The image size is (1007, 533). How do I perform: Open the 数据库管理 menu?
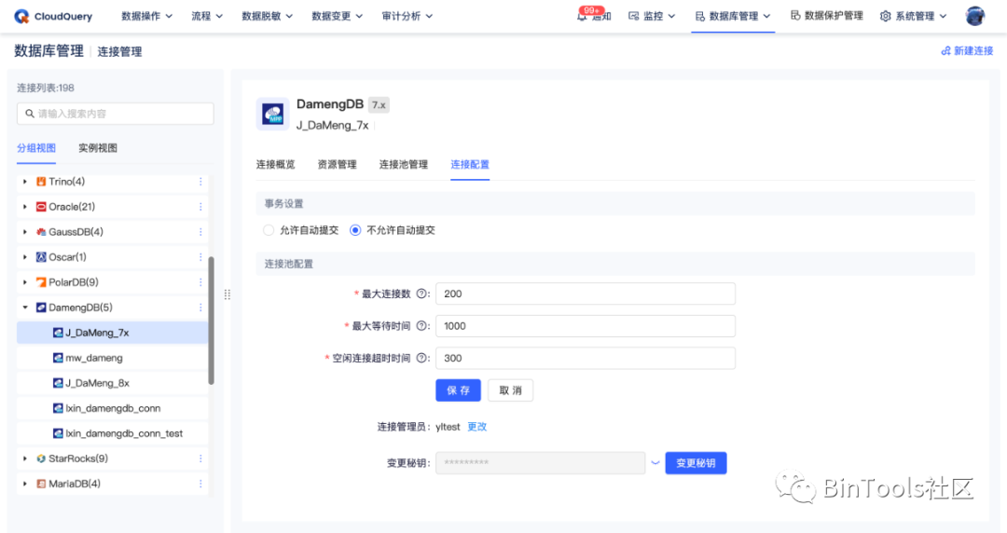(733, 16)
